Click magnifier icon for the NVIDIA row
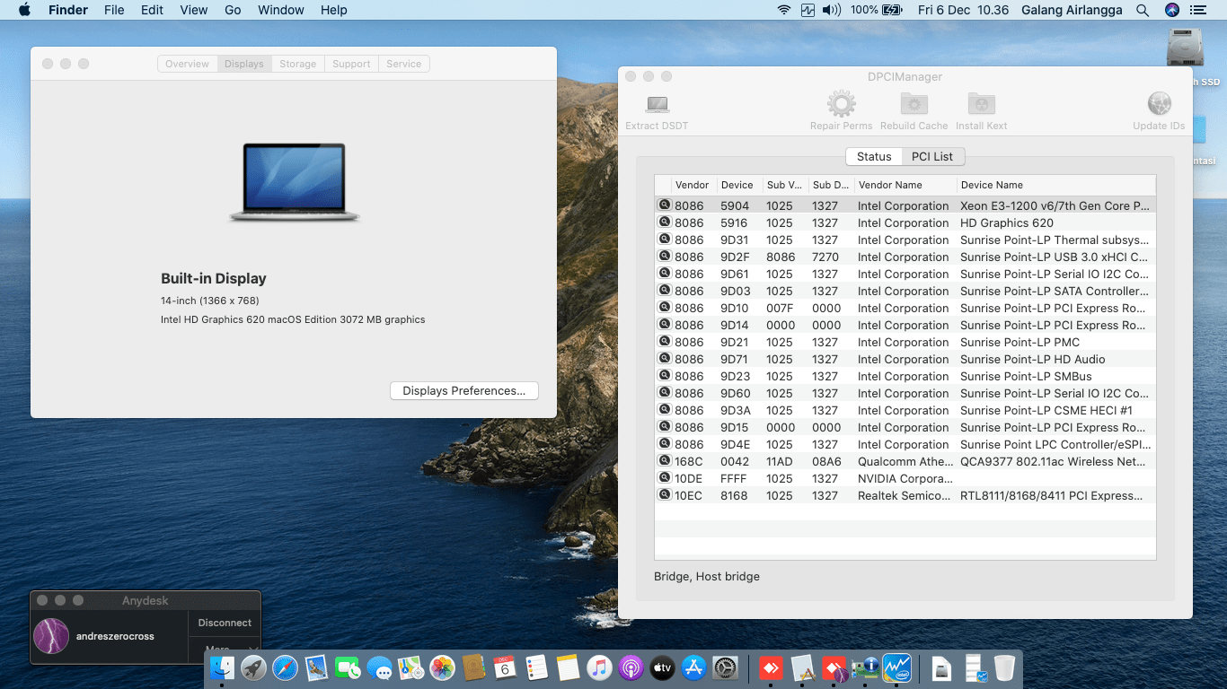1227x689 pixels. 664,478
